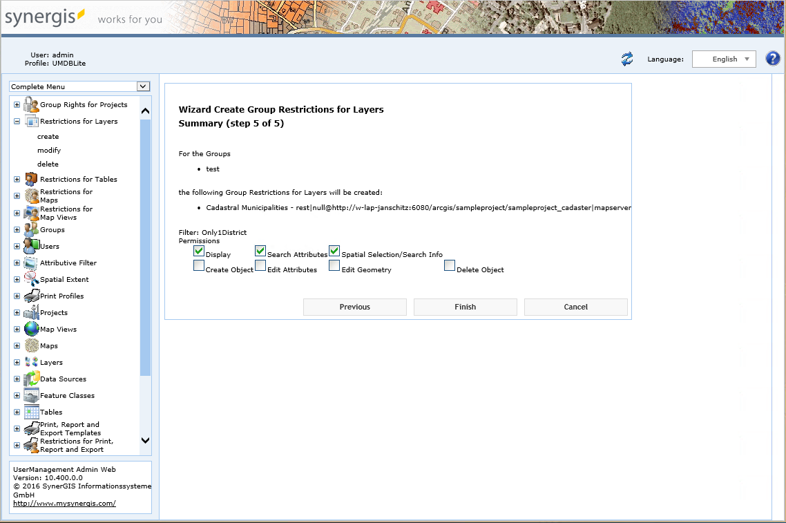
Task: Uncheck the Display permission checkbox
Action: click(x=199, y=250)
